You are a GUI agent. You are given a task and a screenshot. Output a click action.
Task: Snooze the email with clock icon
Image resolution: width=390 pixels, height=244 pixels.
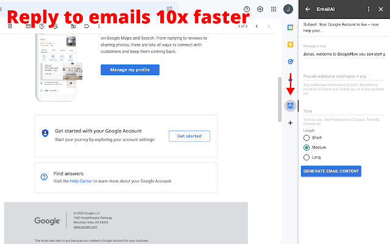pyautogui.click(x=41, y=26)
